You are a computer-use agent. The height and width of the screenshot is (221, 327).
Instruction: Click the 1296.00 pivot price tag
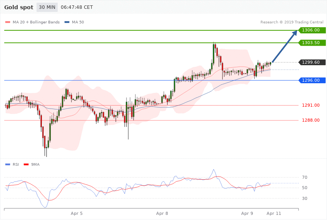(x=312, y=80)
